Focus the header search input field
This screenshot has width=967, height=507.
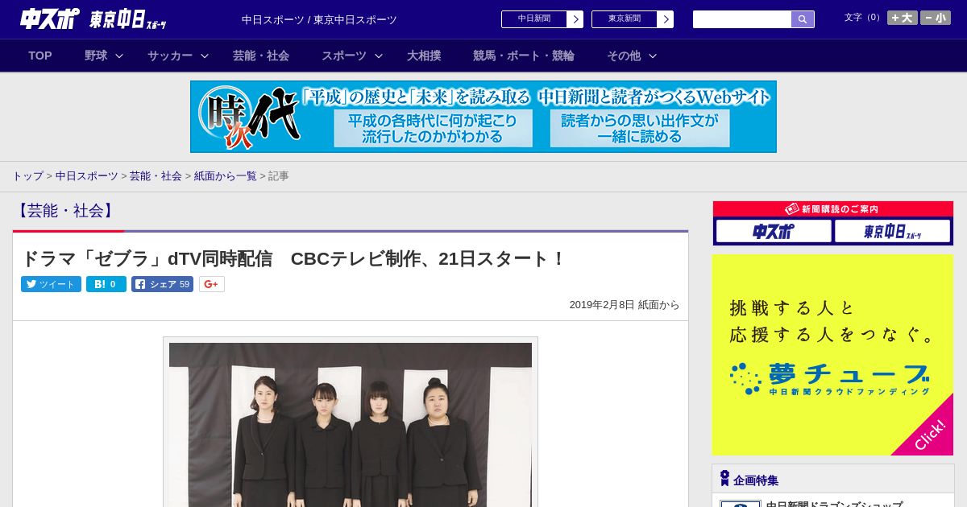coord(742,19)
